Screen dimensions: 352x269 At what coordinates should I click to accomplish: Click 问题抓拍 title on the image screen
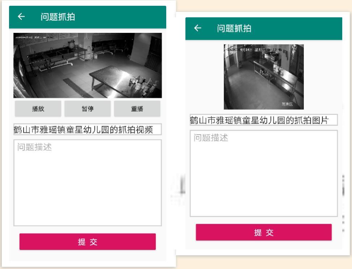click(234, 29)
